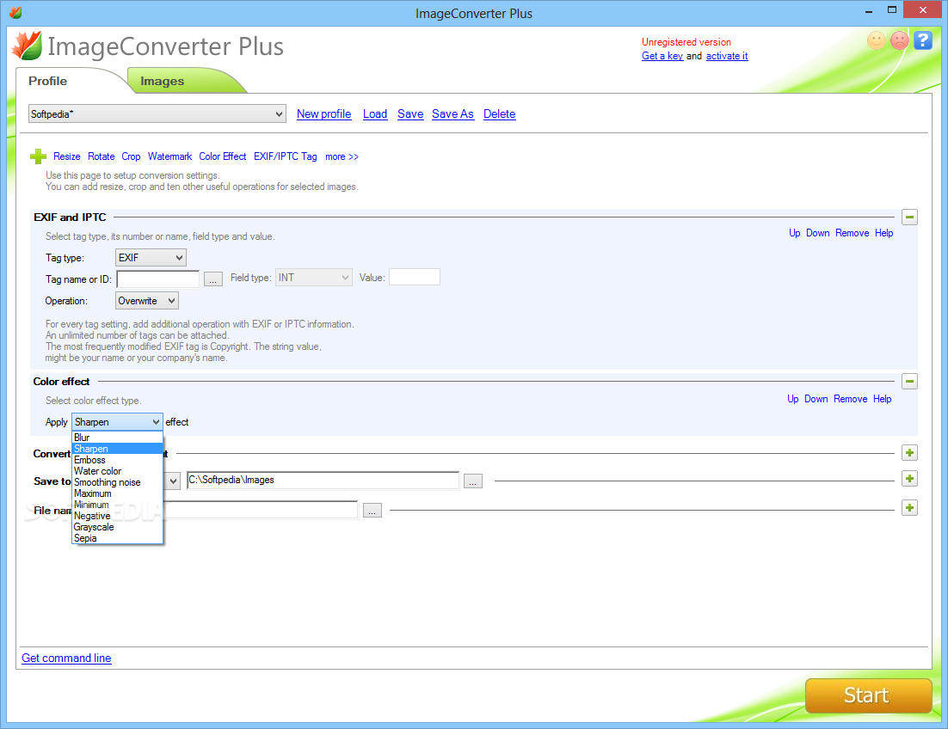Choose Negative from the effect list
The width and height of the screenshot is (948, 729).
point(117,516)
